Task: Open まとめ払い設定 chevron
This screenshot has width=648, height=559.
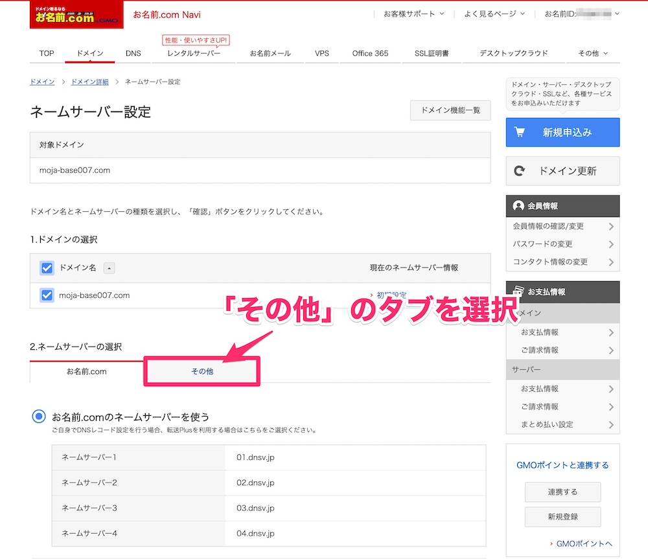Action: coord(611,425)
